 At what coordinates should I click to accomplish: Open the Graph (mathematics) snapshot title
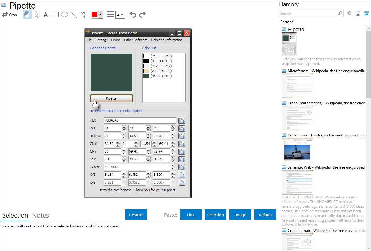pos(326,103)
